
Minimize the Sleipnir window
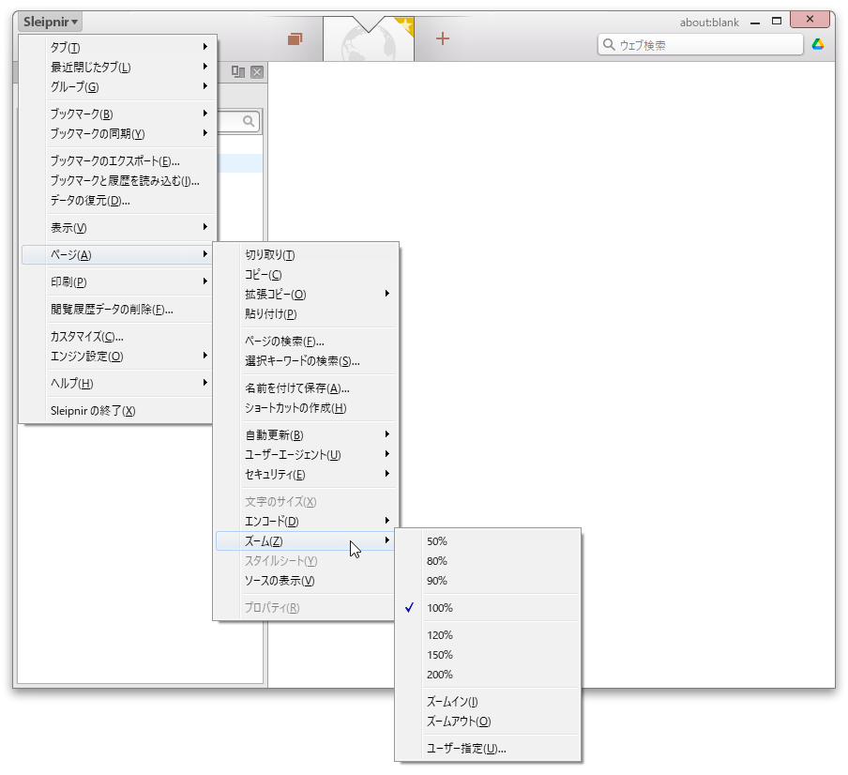[x=755, y=23]
